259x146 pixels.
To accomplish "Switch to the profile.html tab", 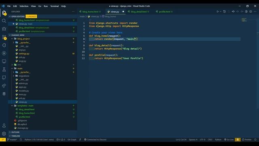I will tap(165, 12).
